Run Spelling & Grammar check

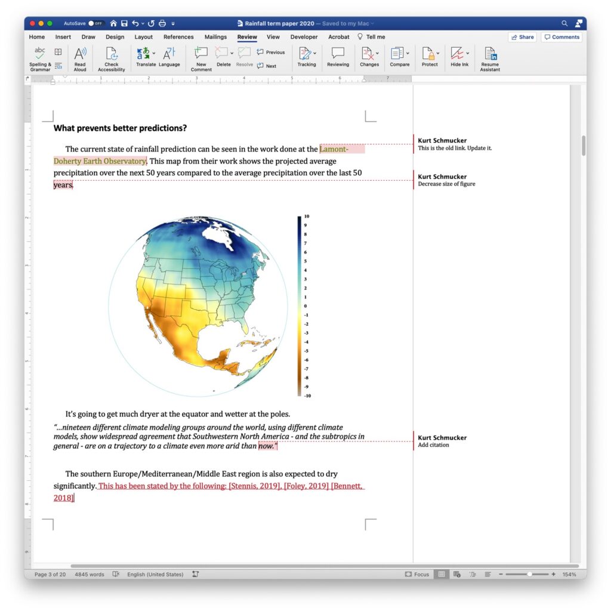(40, 59)
